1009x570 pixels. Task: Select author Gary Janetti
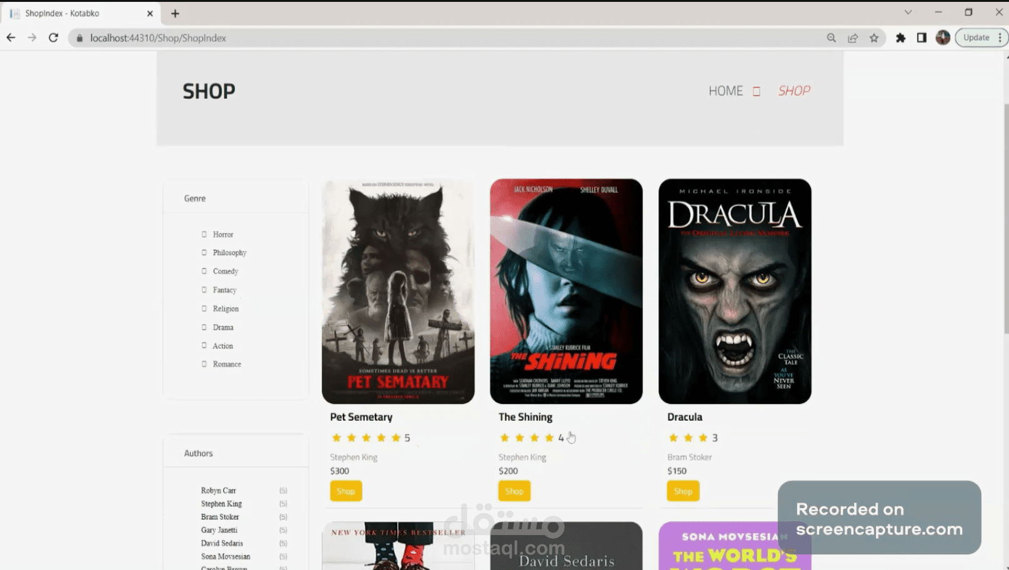point(219,530)
